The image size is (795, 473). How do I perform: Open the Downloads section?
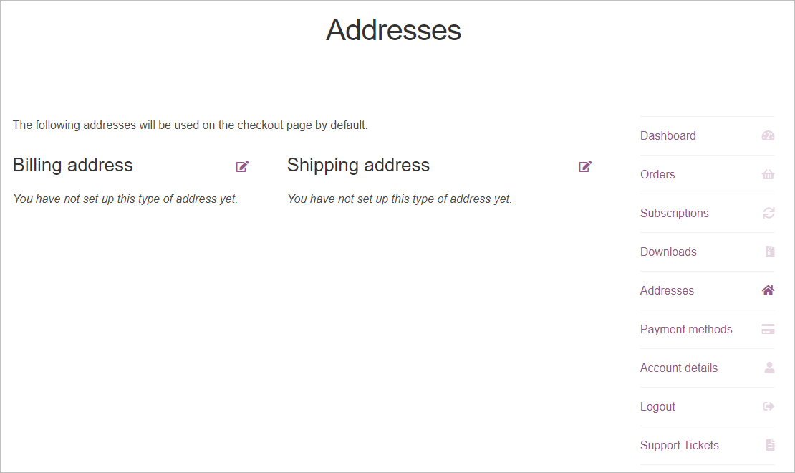tap(668, 252)
